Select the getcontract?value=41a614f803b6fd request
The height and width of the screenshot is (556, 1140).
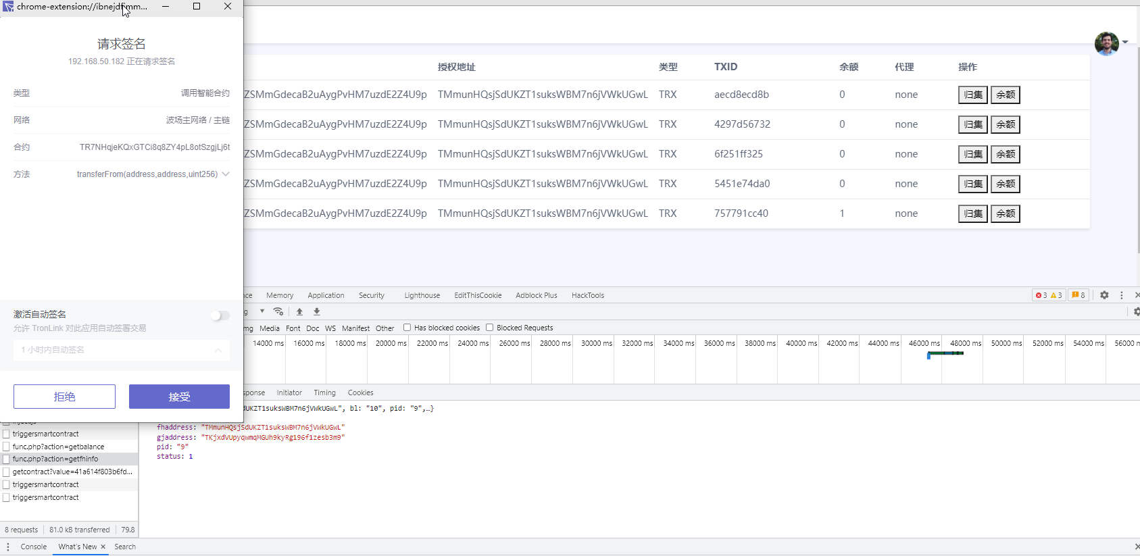tap(69, 472)
